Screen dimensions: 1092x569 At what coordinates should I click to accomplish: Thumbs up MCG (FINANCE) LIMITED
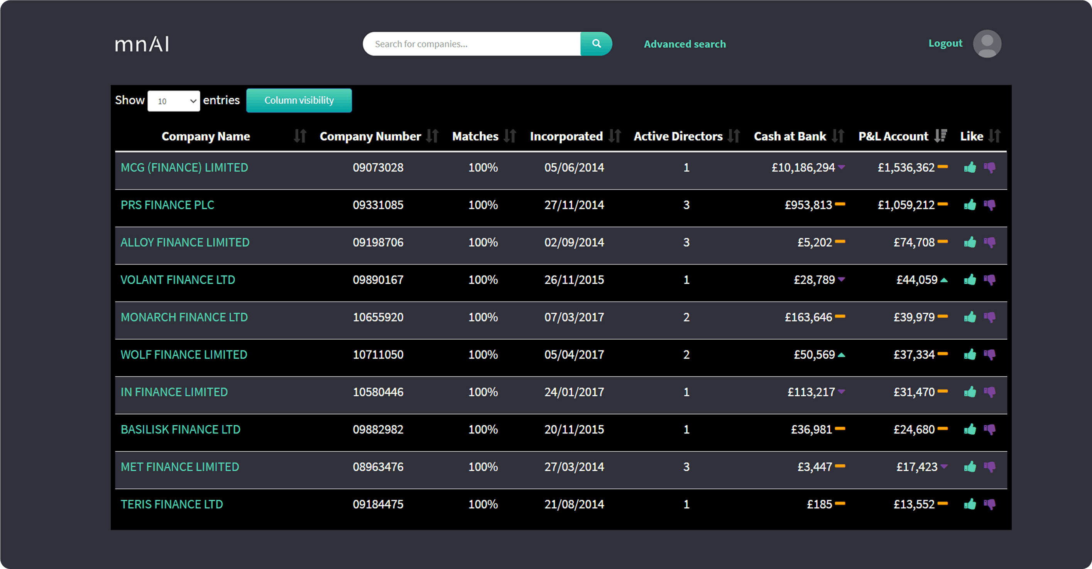[x=970, y=168]
